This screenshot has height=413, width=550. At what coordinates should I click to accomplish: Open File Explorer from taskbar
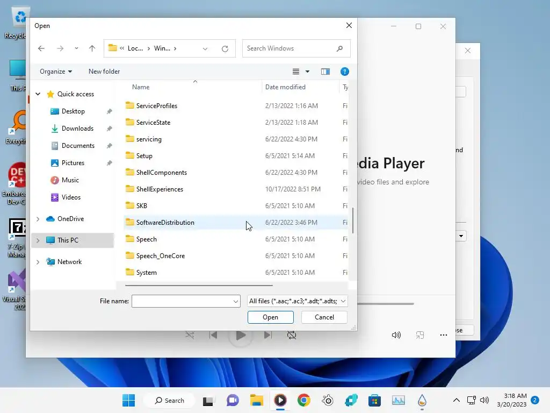click(x=256, y=400)
